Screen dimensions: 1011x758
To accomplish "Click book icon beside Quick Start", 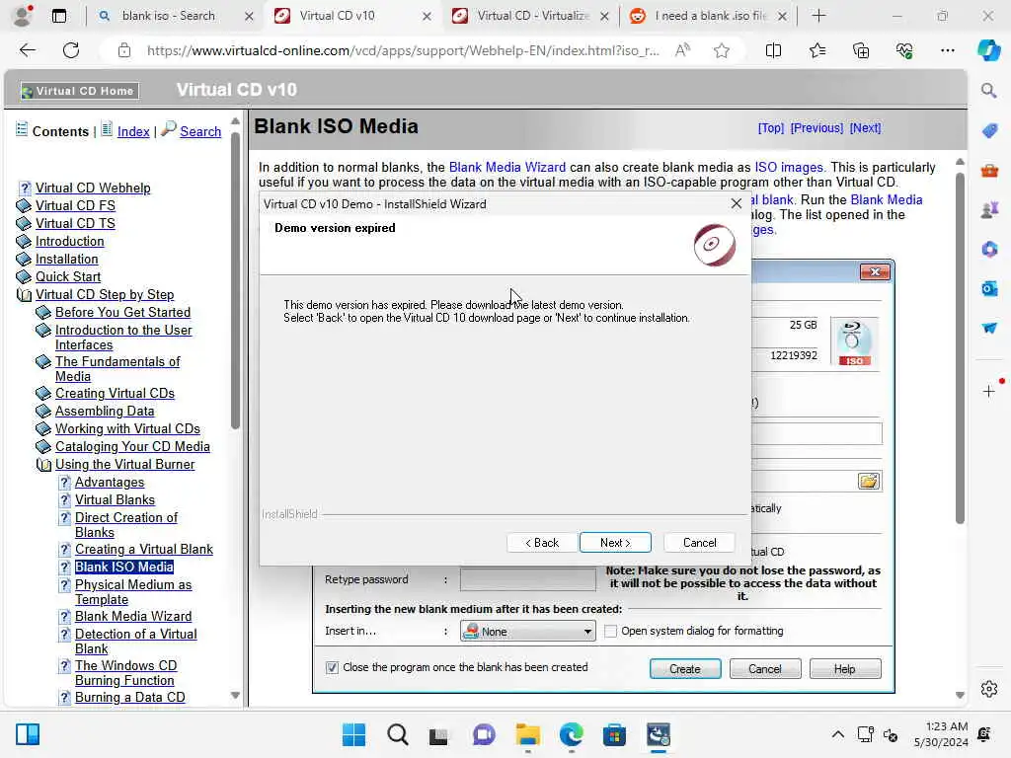I will tap(24, 276).
